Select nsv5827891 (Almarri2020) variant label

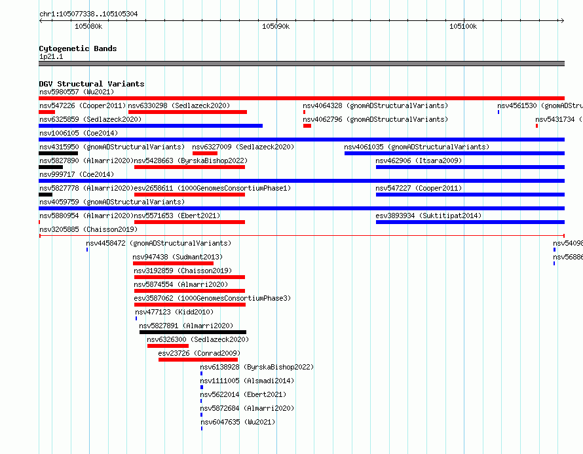(186, 326)
